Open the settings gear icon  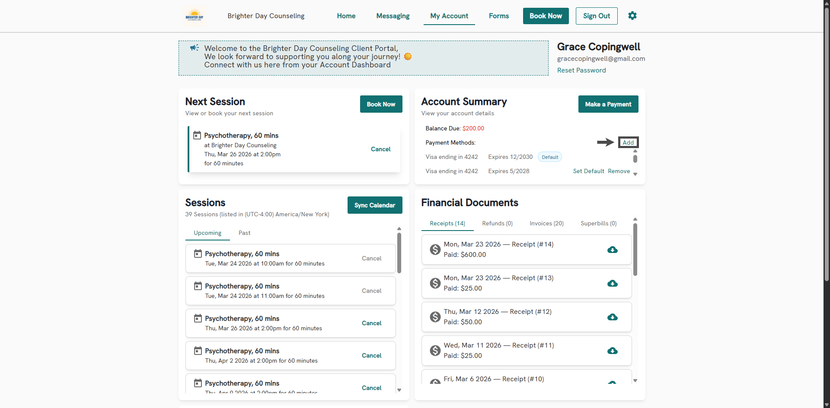click(632, 16)
